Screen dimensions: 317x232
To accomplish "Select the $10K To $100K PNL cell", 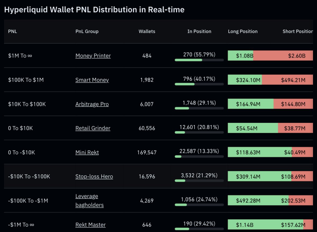I will coord(27,104).
